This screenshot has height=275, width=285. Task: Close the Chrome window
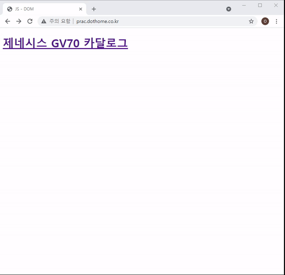coord(276,5)
